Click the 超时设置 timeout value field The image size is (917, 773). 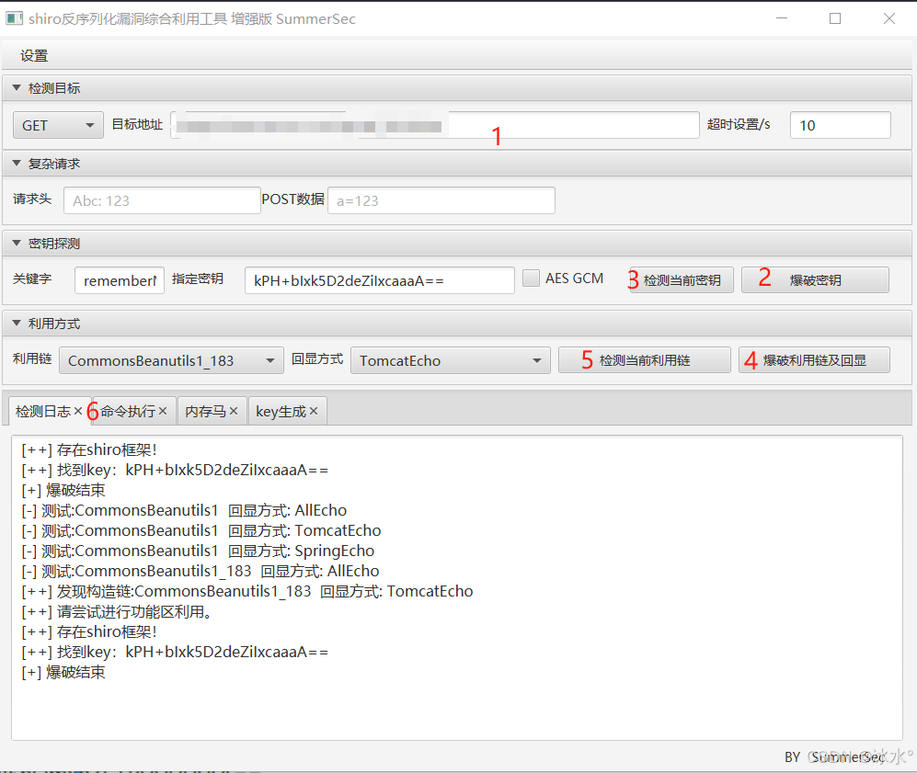[839, 124]
